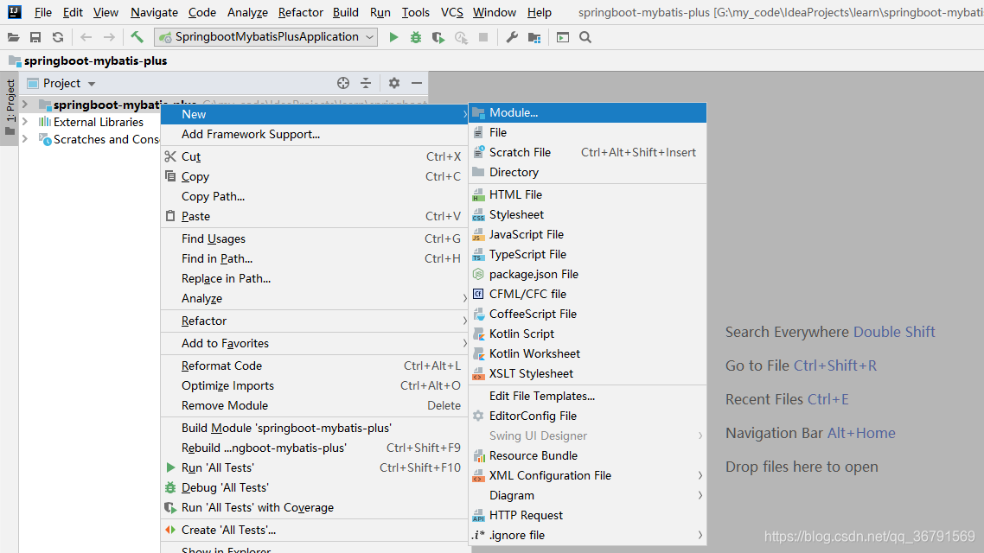This screenshot has width=984, height=553.
Task: Create a JavaScript File
Action: point(587,234)
